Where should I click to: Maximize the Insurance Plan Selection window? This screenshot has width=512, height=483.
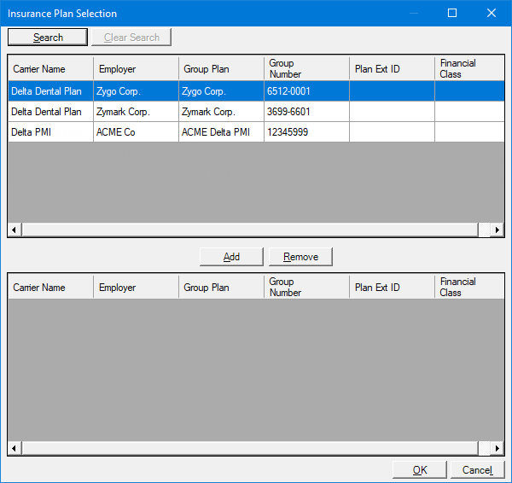point(452,13)
